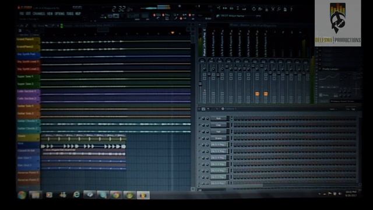Open the Windows Start menu

pos(22,195)
